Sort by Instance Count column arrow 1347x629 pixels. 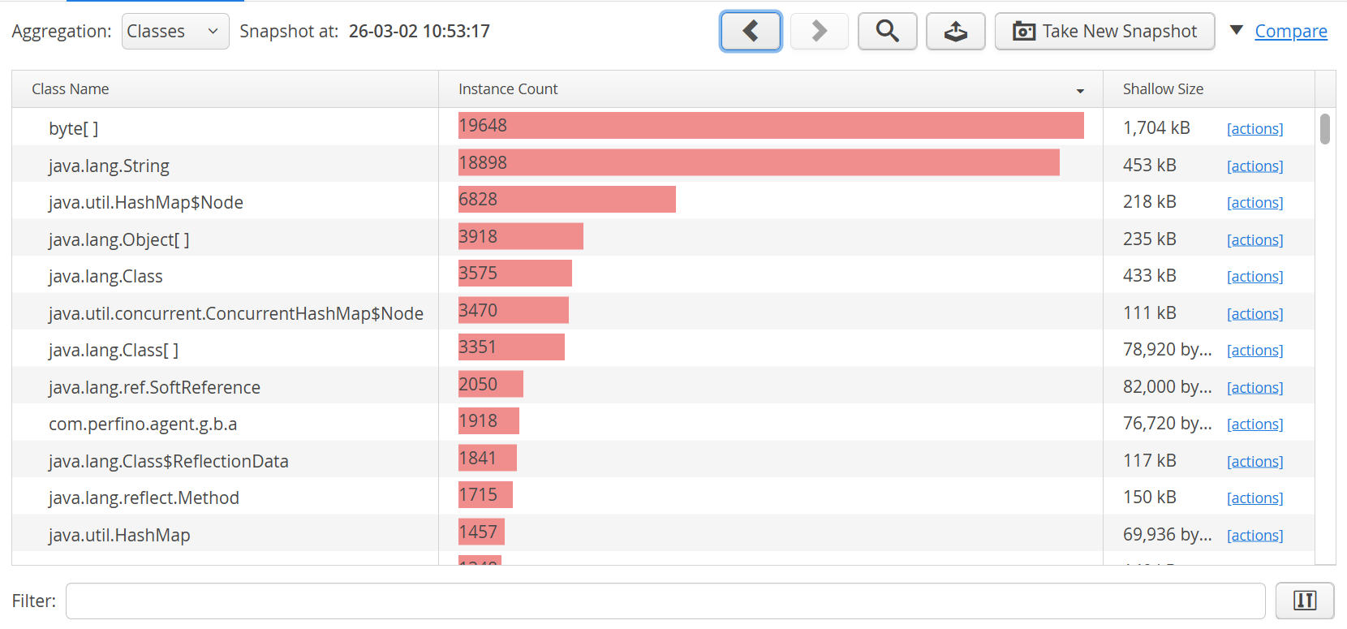click(1080, 91)
